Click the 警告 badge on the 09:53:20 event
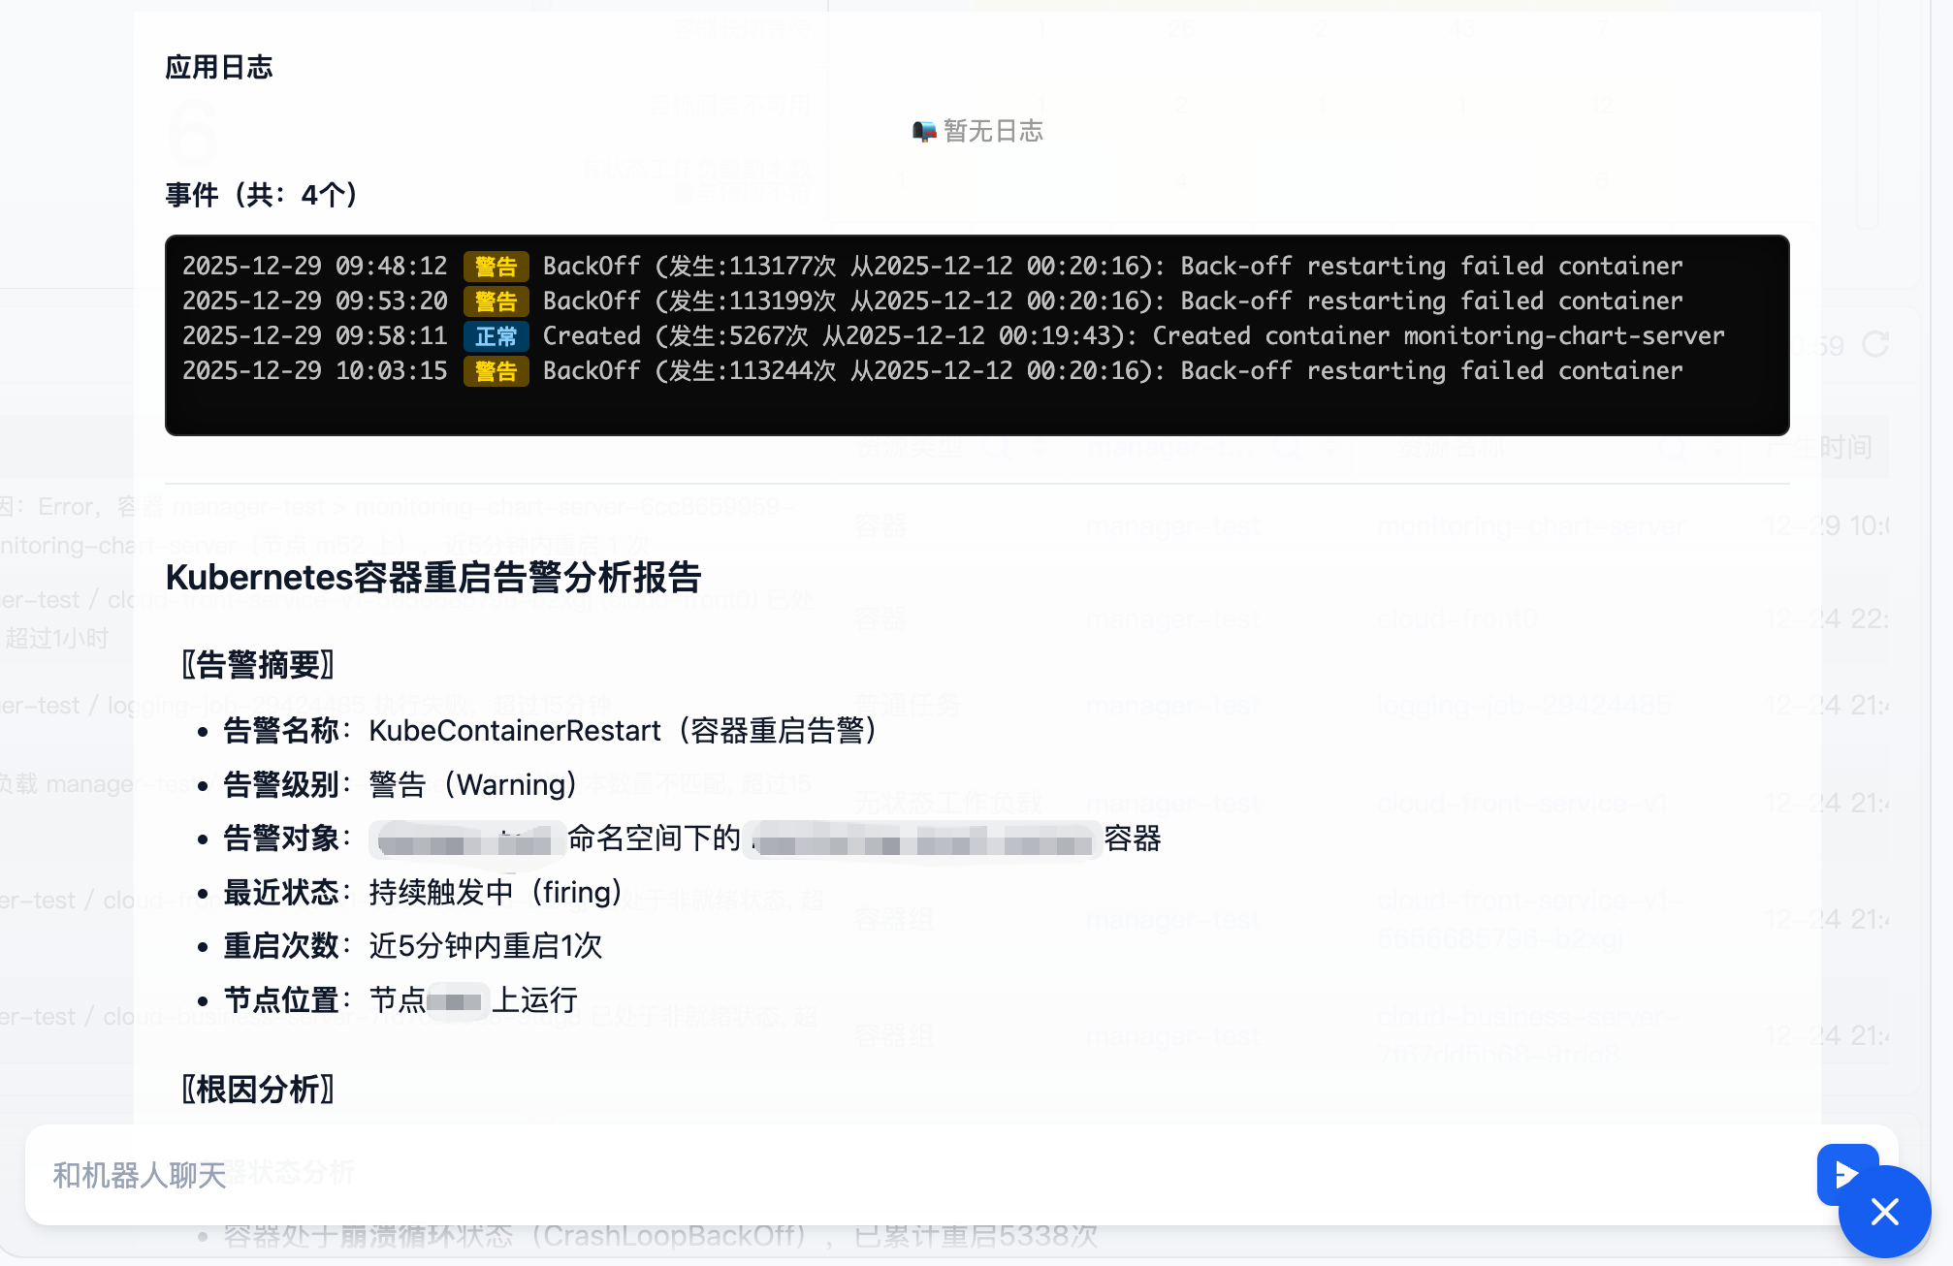Image resolution: width=1953 pixels, height=1266 pixels. point(496,301)
